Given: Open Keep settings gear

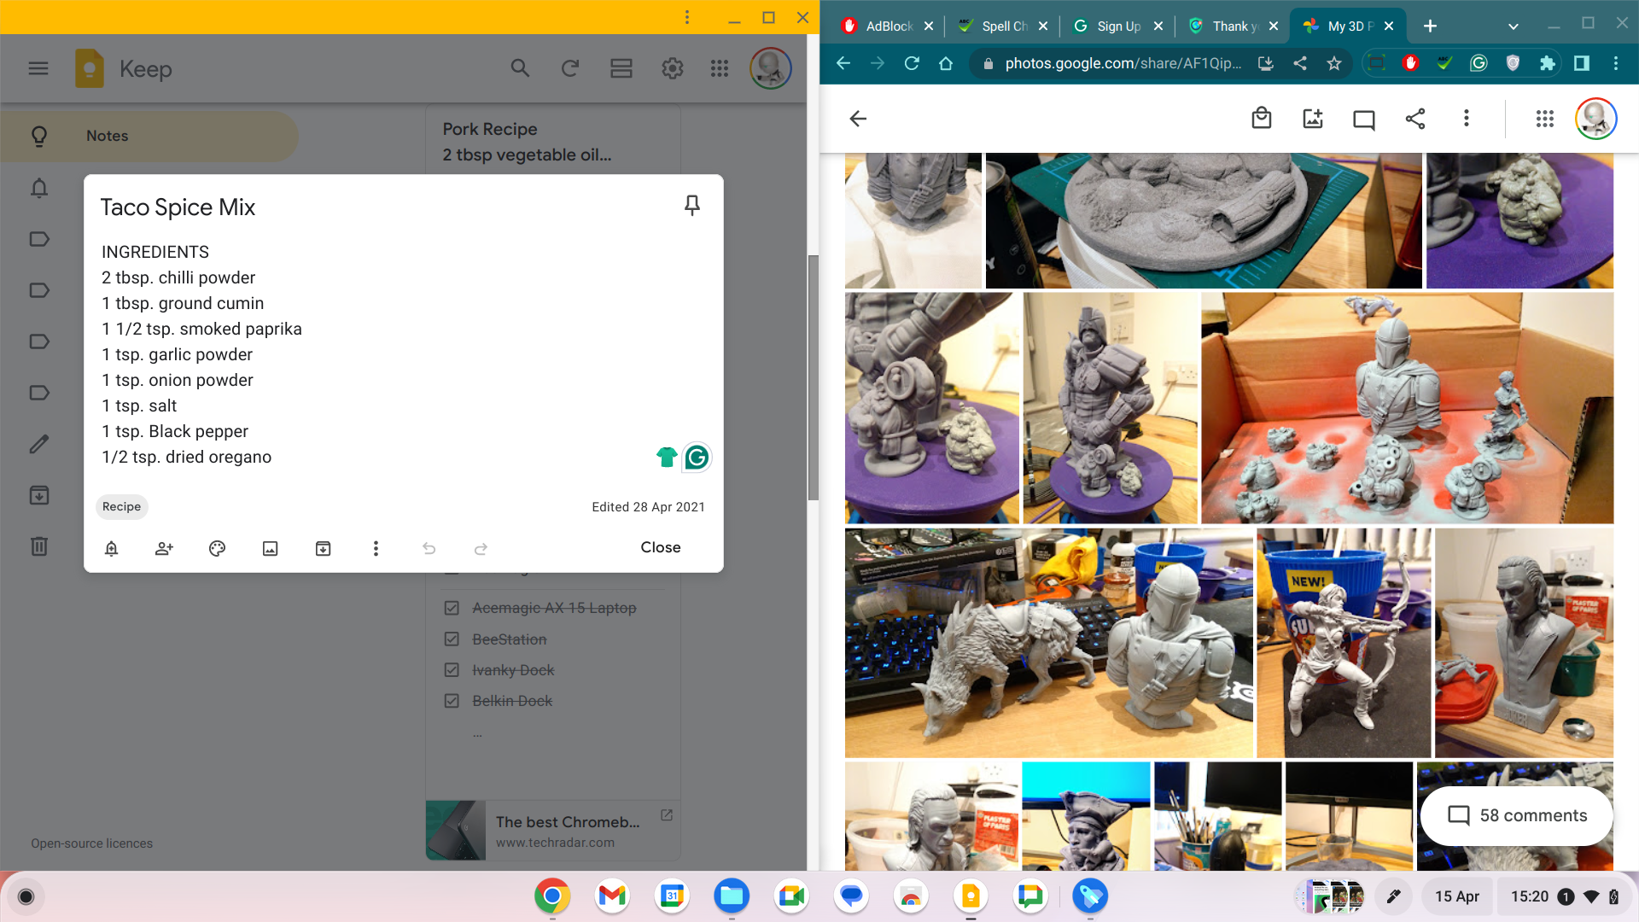Looking at the screenshot, I should pyautogui.click(x=673, y=68).
